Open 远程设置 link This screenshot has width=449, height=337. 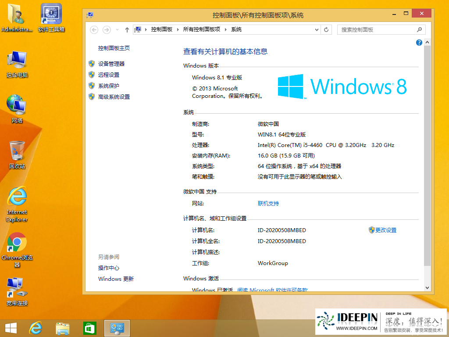pos(109,75)
